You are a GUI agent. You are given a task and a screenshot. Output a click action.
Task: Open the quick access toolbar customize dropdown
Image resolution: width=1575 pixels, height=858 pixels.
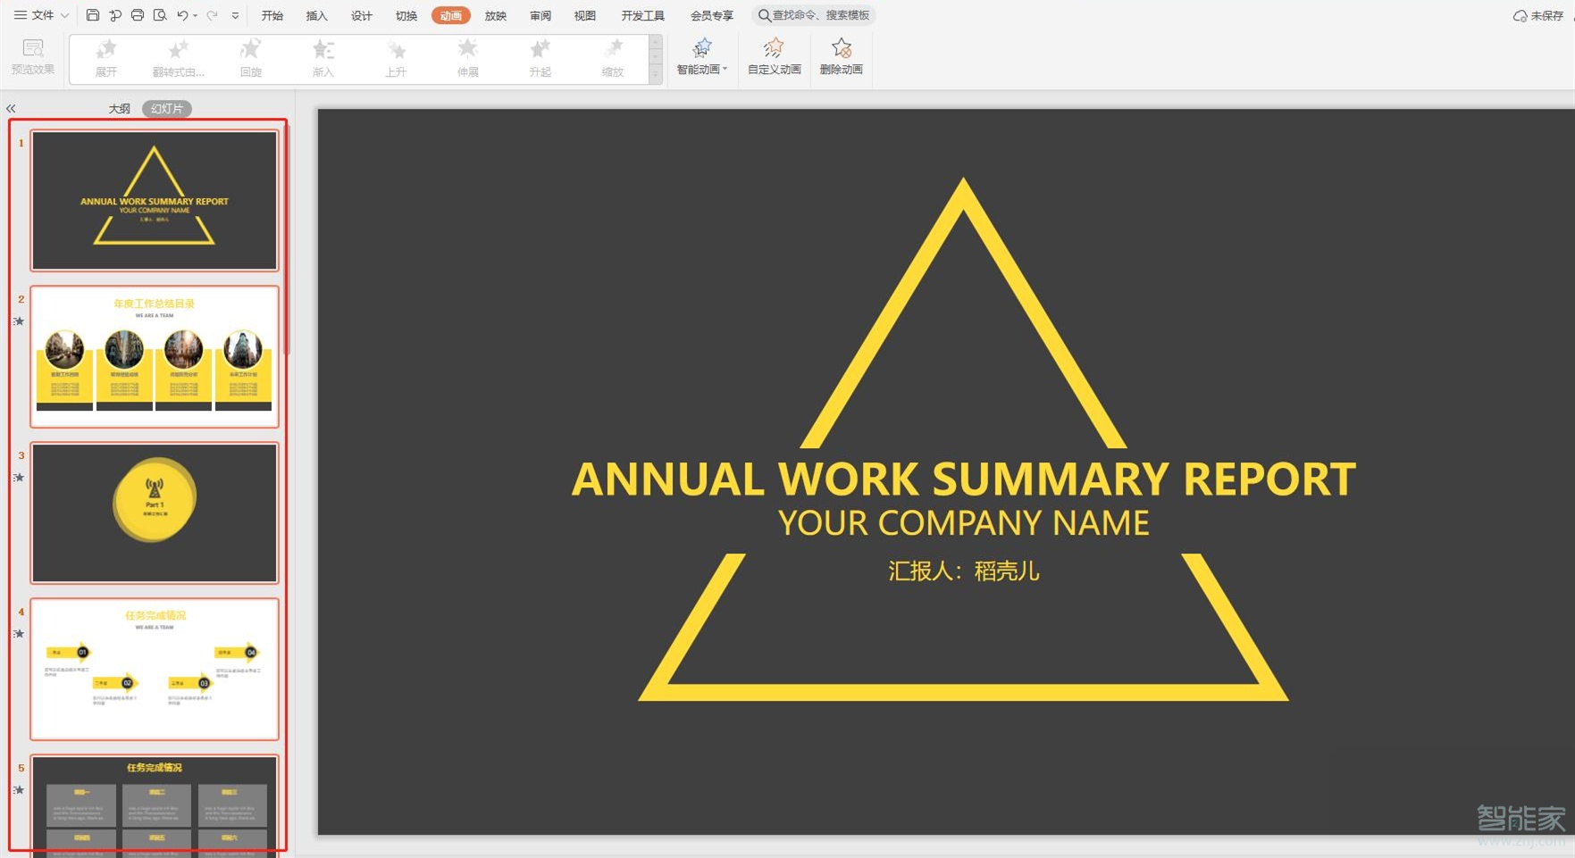point(235,16)
